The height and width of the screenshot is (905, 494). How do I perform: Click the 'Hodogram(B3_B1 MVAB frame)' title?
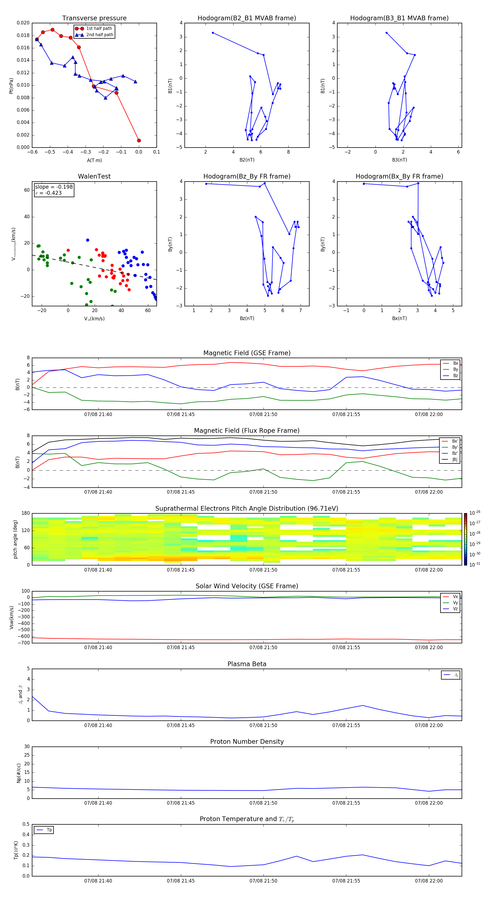tap(399, 18)
